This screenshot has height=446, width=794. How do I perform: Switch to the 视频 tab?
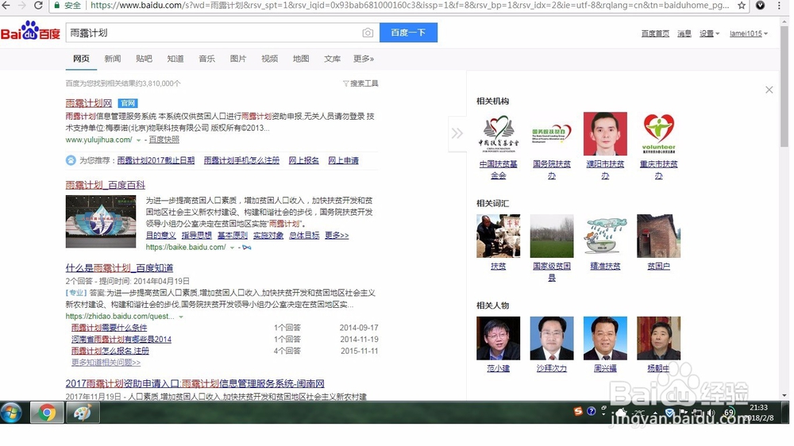(x=269, y=59)
